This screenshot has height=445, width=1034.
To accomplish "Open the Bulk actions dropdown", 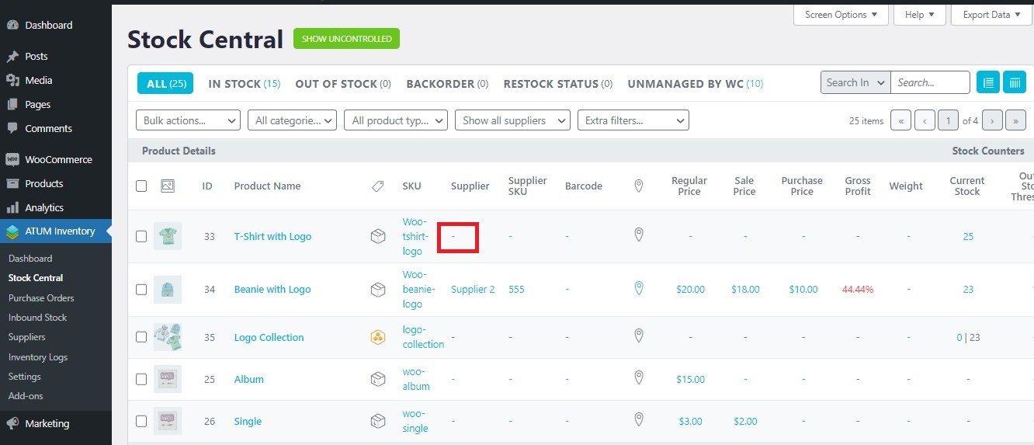I will click(189, 120).
